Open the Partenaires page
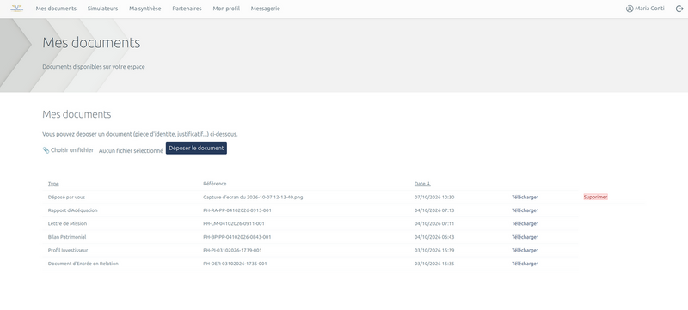 187,9
